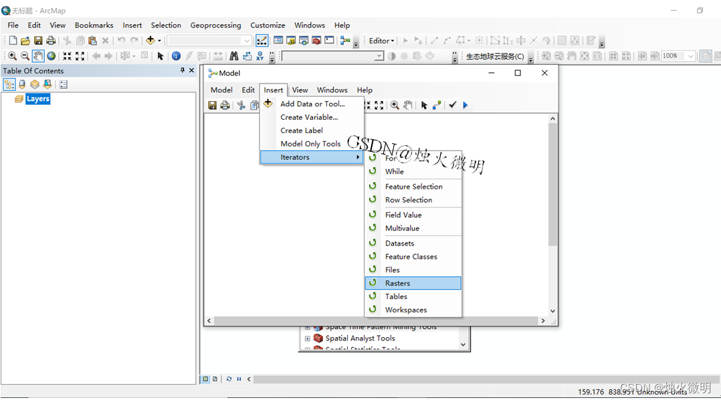Viewport: 721px width, 400px height.
Task: Open the Geoprocessing menu
Action: point(215,25)
